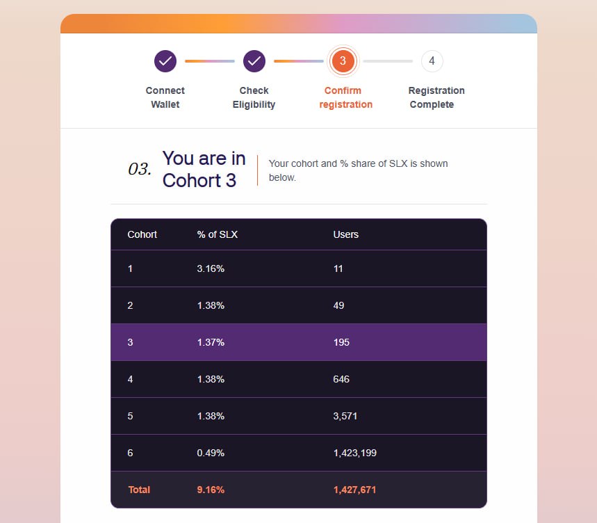
Task: Click the Cohort 6 row showing 0.49%
Action: pos(299,453)
